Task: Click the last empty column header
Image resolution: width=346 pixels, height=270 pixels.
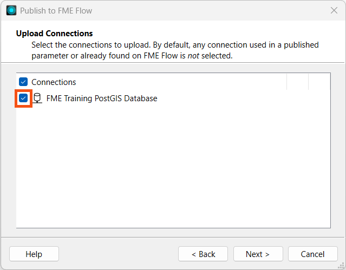Action: click(319, 82)
